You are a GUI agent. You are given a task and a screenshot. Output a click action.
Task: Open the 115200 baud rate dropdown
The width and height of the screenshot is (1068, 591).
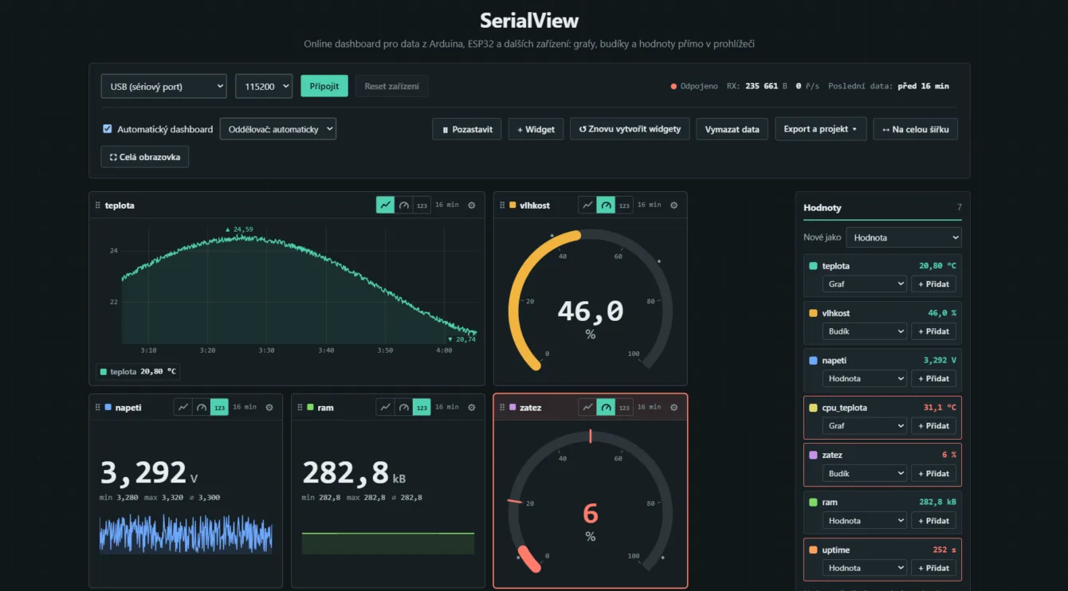click(264, 86)
